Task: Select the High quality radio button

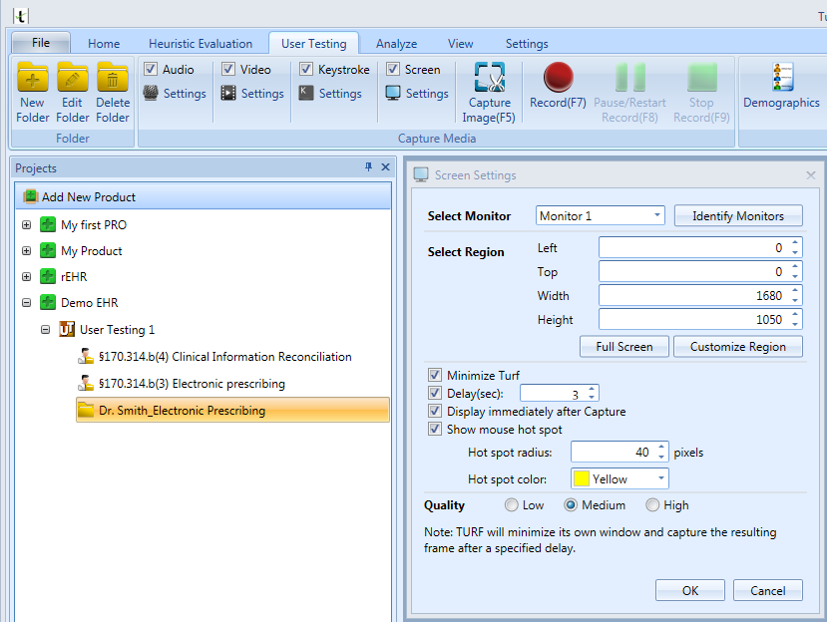Action: point(652,505)
